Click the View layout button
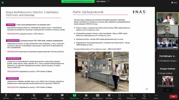The width and height of the screenshot is (179, 100). 174,2
